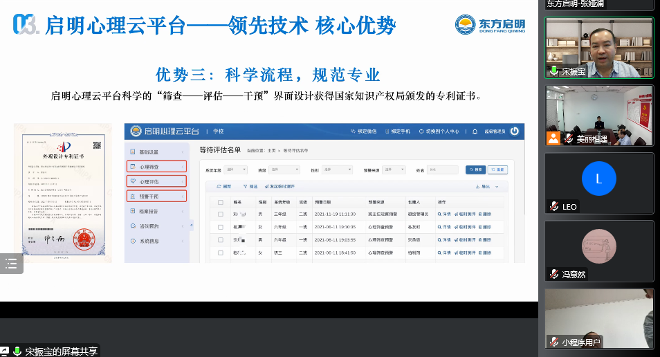660x357 pixels.
Task: Expand the 导出 export dropdown
Action: click(488, 187)
